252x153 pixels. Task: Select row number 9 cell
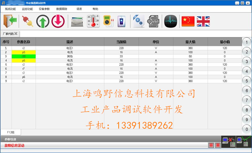point(6,81)
